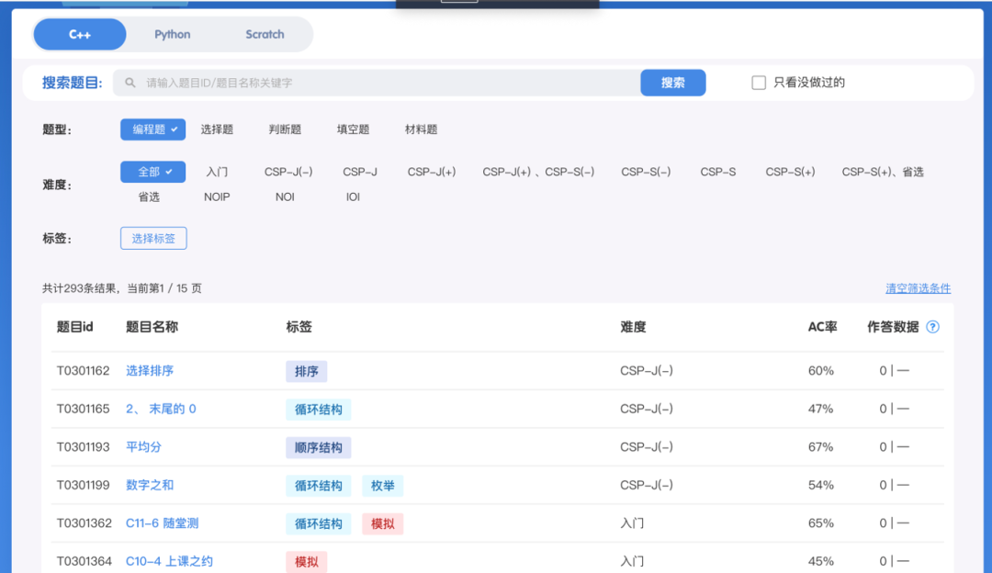Click the 67% AC rate value

(x=820, y=447)
